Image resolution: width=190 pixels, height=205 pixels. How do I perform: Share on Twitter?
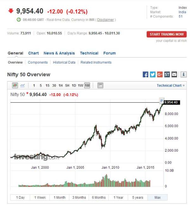point(153,75)
